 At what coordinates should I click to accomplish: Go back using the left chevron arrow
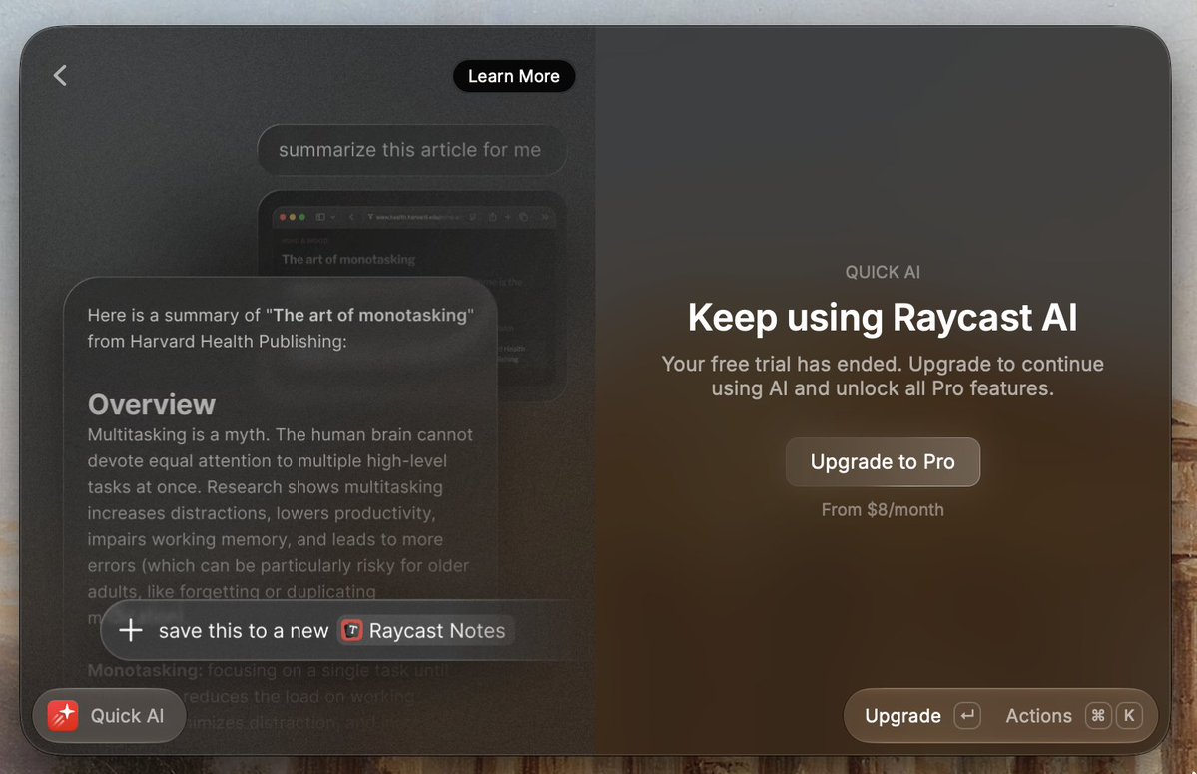click(x=60, y=76)
